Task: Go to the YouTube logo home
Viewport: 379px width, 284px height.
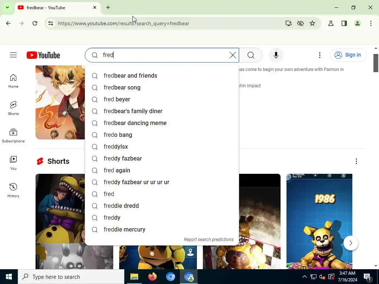Action: pyautogui.click(x=43, y=55)
